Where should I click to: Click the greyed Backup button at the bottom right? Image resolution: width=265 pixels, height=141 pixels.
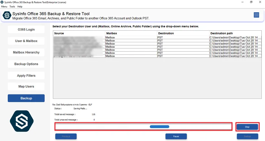click(248, 136)
